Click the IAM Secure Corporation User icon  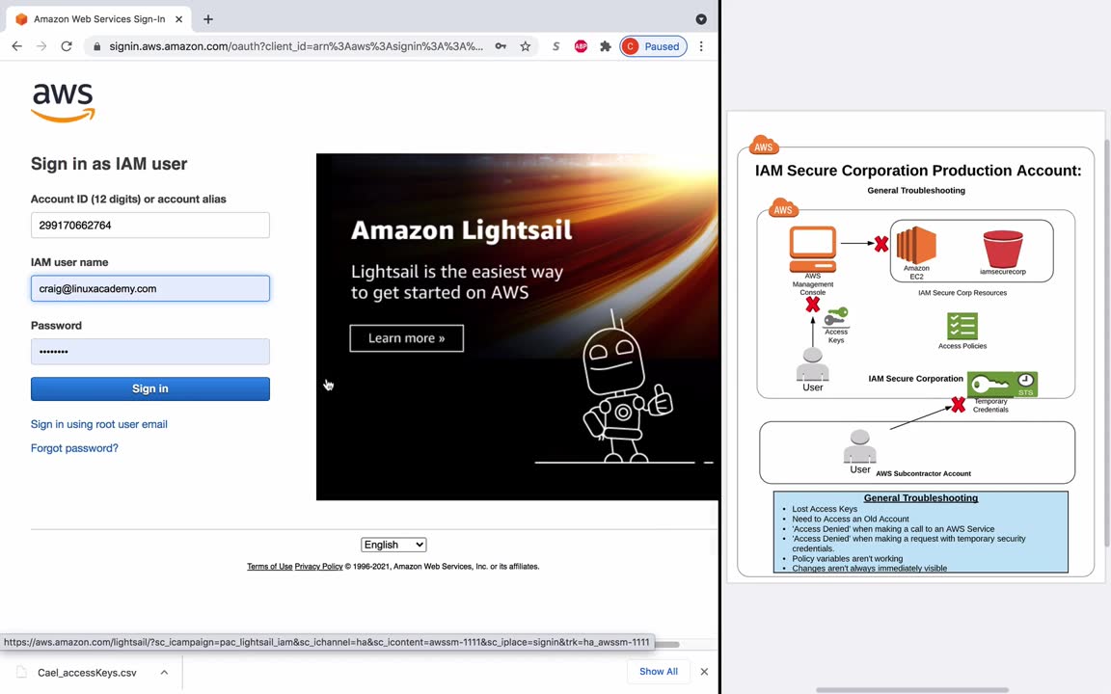pos(813,364)
